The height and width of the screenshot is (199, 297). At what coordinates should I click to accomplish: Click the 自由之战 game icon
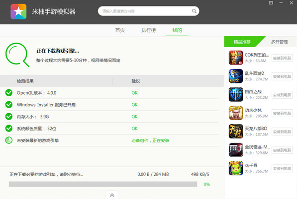pos(236,94)
